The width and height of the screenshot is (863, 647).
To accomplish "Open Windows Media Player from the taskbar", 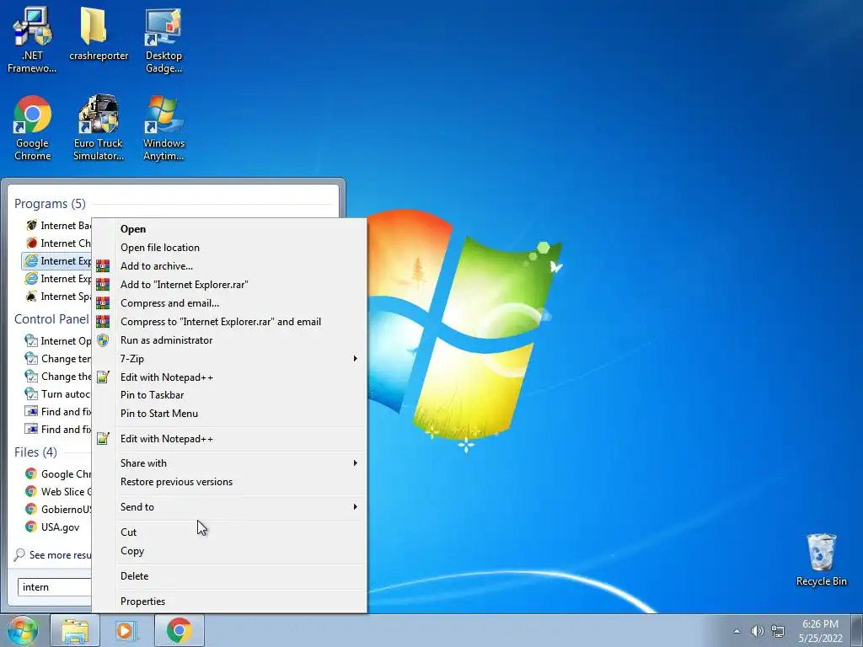I will (126, 630).
